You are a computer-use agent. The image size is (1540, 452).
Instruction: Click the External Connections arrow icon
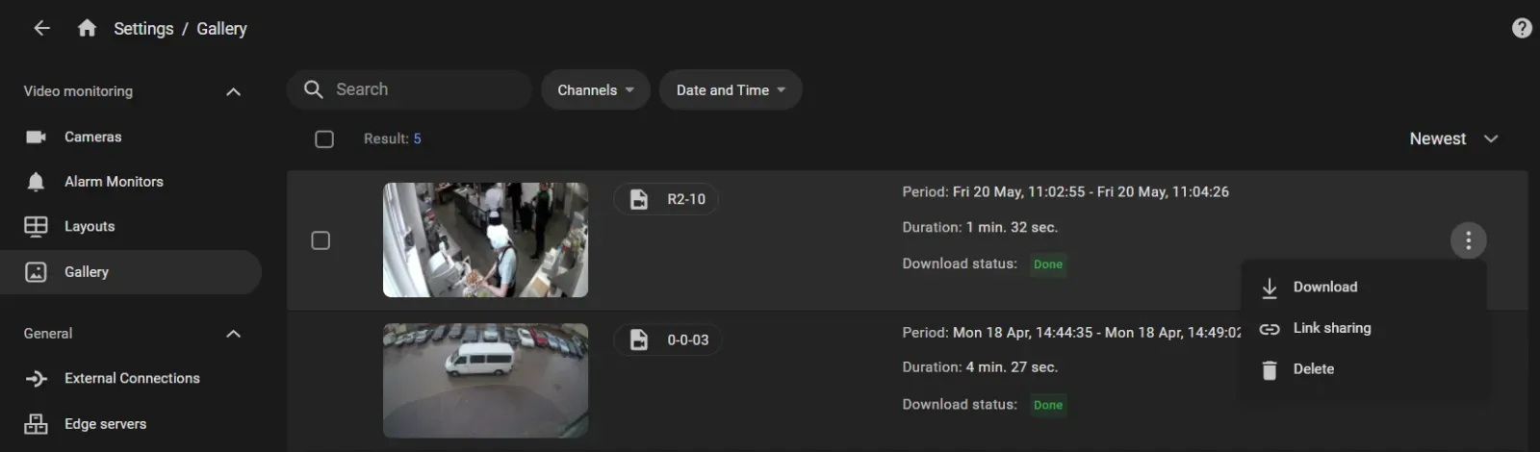(36, 379)
